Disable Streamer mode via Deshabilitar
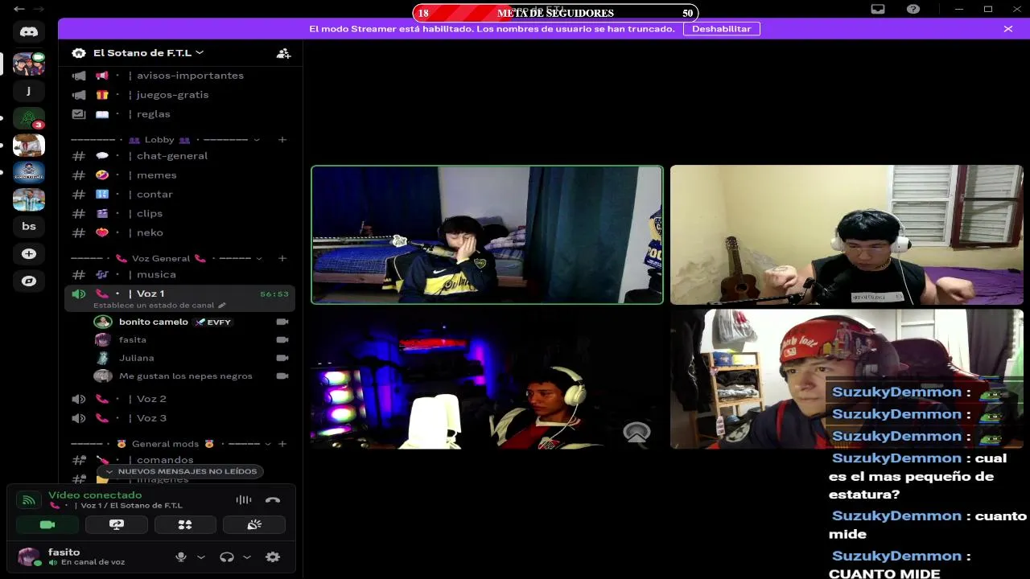 click(721, 29)
